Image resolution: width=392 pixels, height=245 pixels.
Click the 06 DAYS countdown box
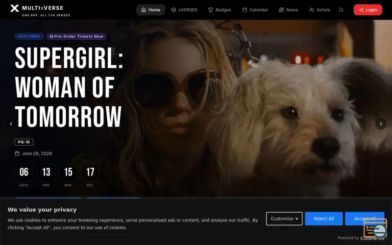pyautogui.click(x=24, y=173)
